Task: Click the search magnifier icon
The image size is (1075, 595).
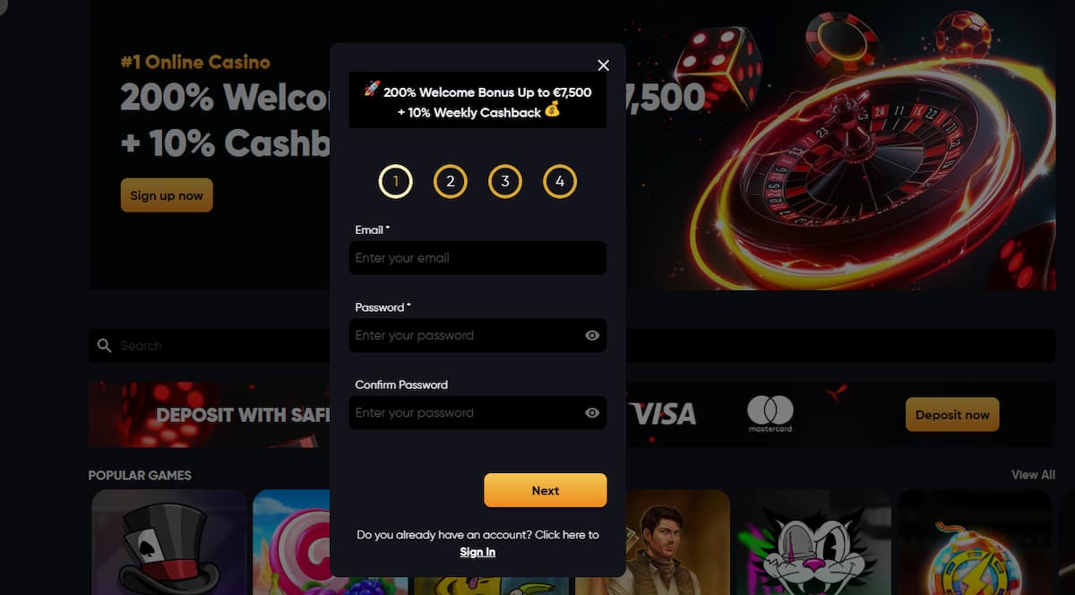Action: pos(105,345)
